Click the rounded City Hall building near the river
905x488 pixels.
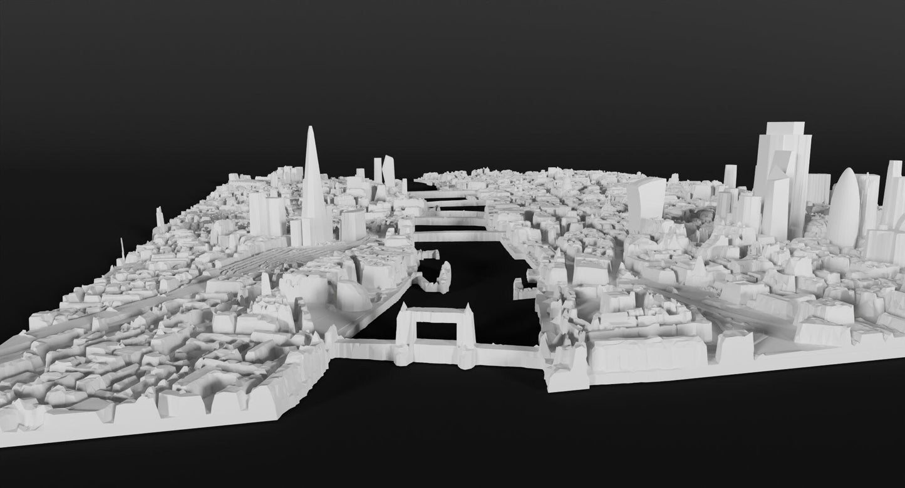click(353, 295)
